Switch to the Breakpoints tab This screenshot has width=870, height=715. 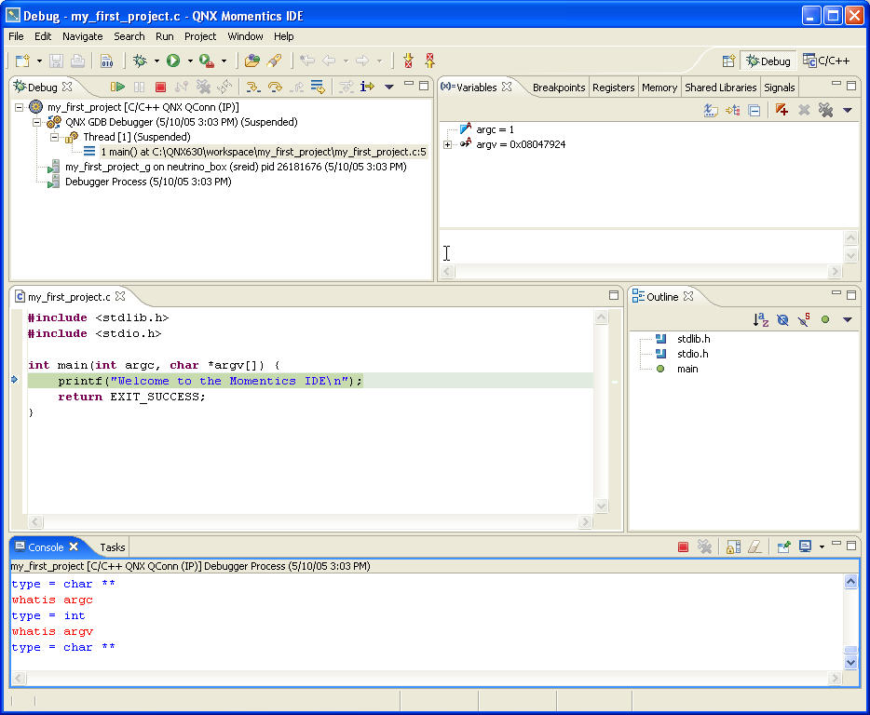(x=559, y=87)
